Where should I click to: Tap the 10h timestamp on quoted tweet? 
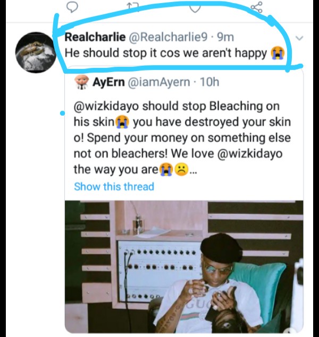208,82
